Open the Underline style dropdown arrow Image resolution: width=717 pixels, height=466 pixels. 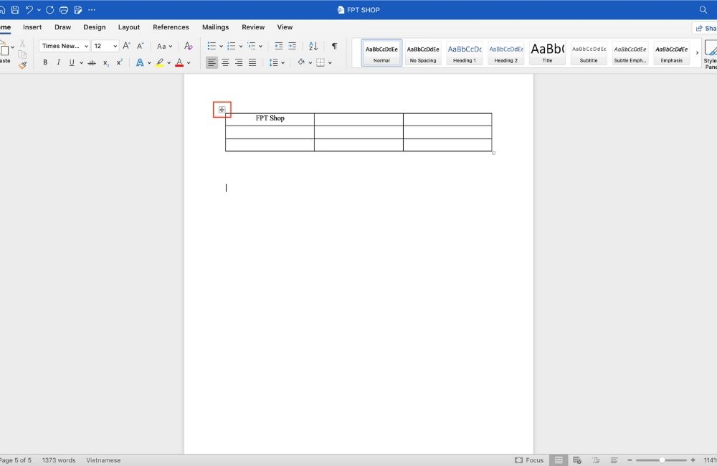tap(81, 62)
